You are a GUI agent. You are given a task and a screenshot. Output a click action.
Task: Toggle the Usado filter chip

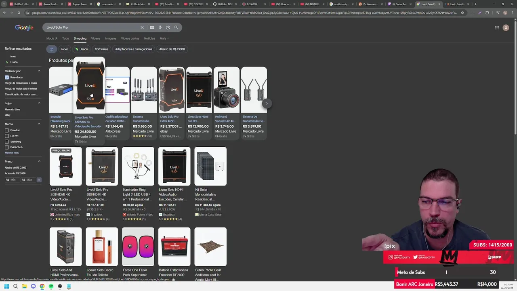click(x=82, y=49)
